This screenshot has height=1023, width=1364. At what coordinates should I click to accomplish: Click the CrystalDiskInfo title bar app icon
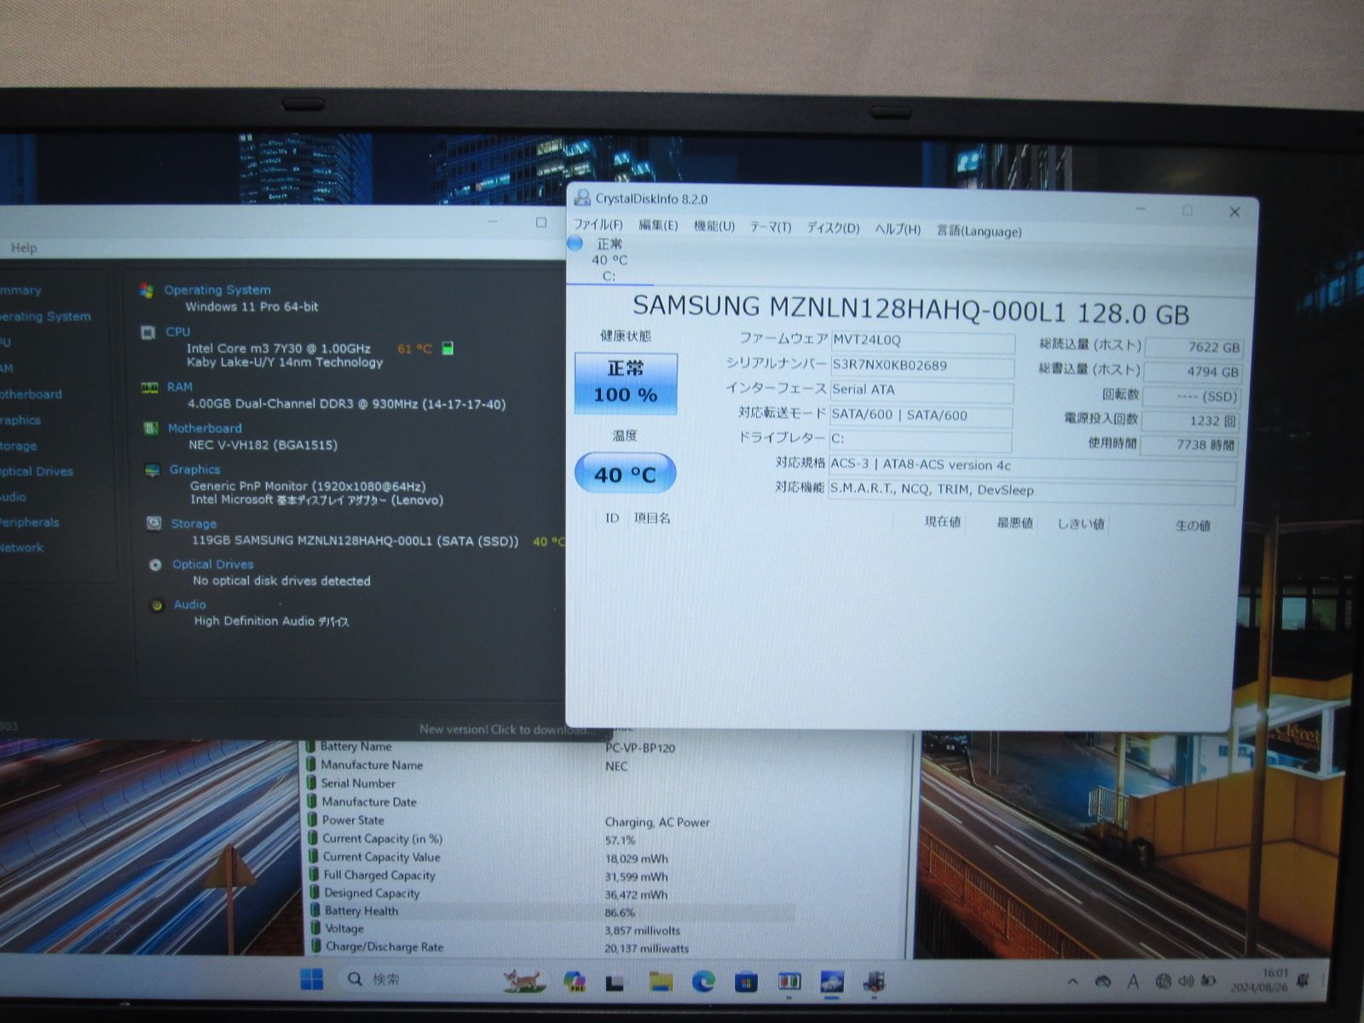582,198
